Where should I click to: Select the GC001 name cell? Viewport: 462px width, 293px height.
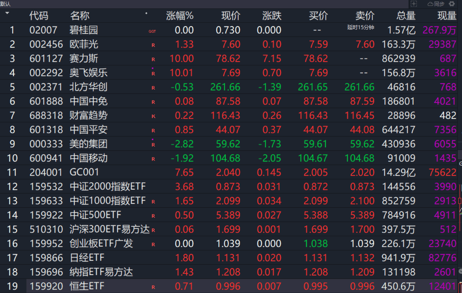[x=85, y=172]
